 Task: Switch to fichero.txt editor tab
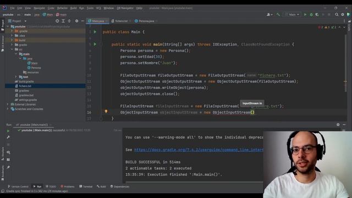(x=121, y=21)
